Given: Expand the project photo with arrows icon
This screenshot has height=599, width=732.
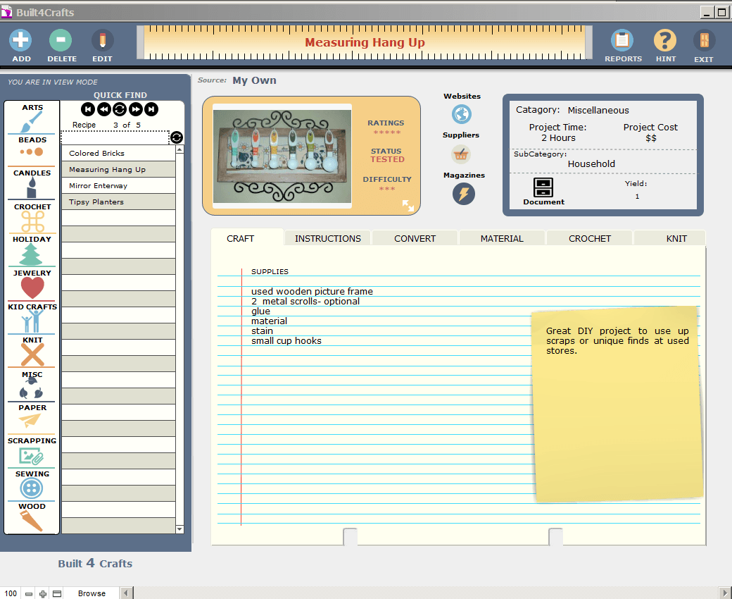Looking at the screenshot, I should pyautogui.click(x=408, y=205).
